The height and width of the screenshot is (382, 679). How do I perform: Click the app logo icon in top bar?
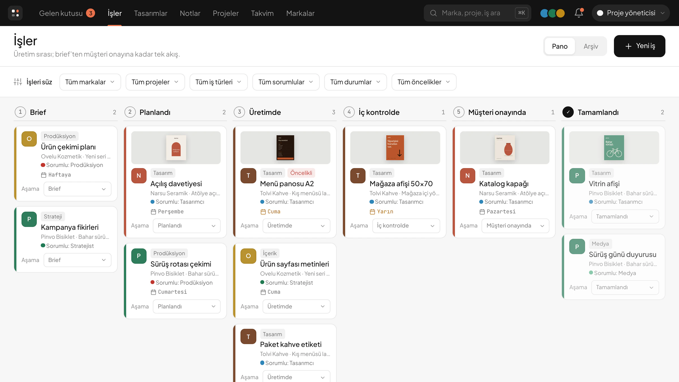15,13
